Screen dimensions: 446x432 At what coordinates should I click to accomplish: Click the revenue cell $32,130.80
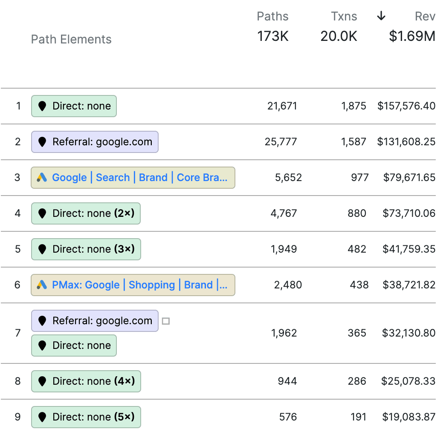coord(408,333)
